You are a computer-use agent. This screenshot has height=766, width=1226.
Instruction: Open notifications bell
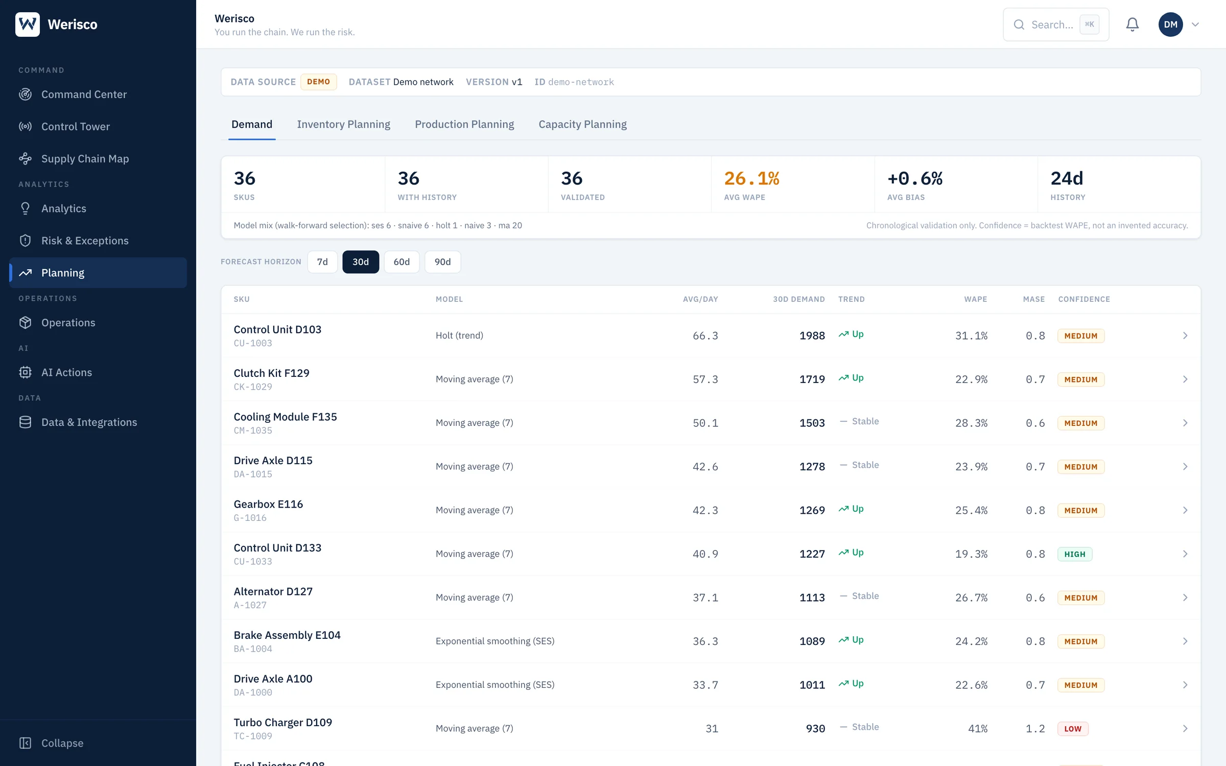pyautogui.click(x=1133, y=25)
